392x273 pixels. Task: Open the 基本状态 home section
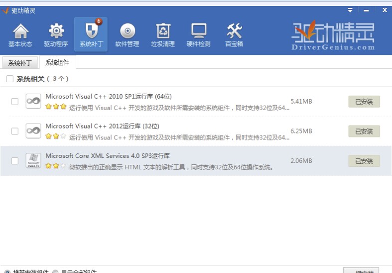pos(20,35)
